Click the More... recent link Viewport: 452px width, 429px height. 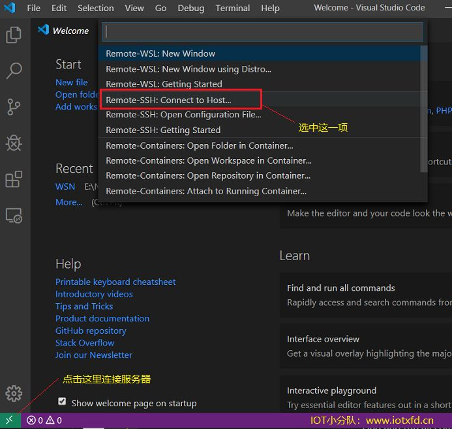69,202
